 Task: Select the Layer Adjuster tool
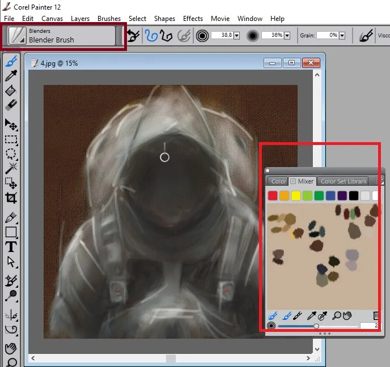pos(11,125)
